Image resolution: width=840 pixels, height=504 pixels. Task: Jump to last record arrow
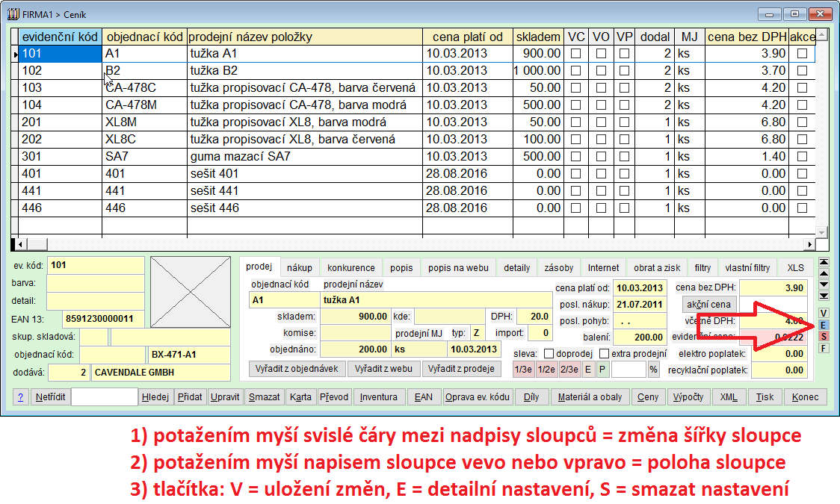pos(824,296)
